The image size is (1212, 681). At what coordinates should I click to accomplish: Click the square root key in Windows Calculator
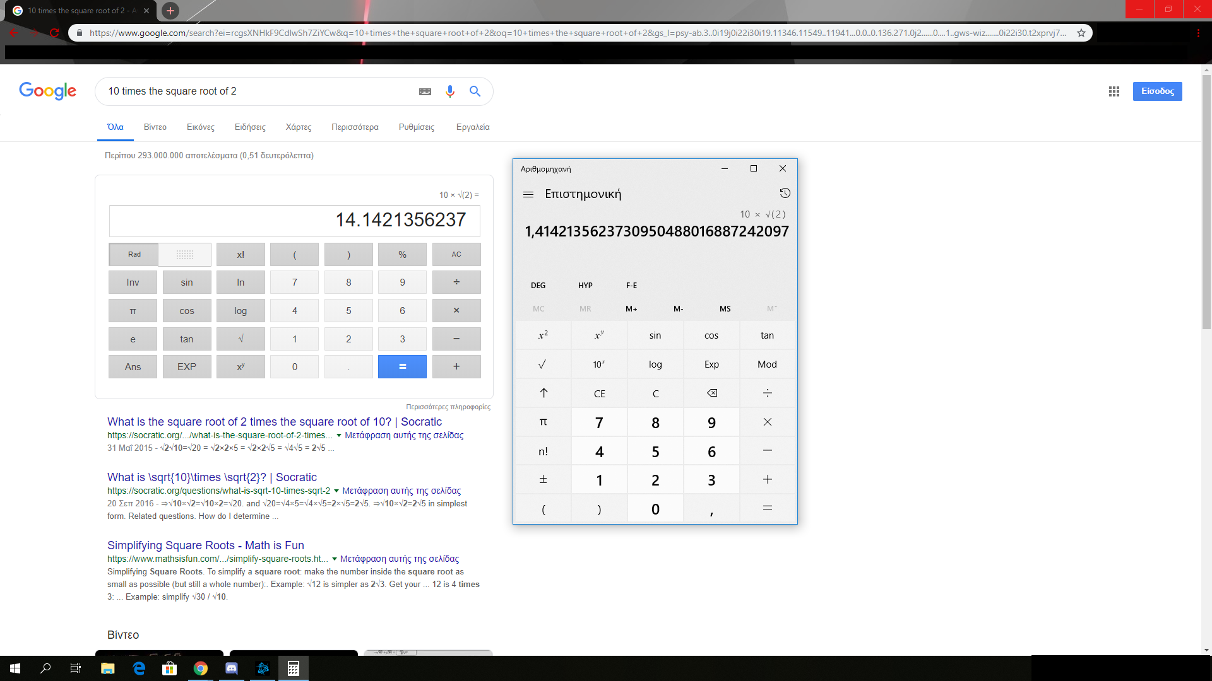(x=543, y=364)
